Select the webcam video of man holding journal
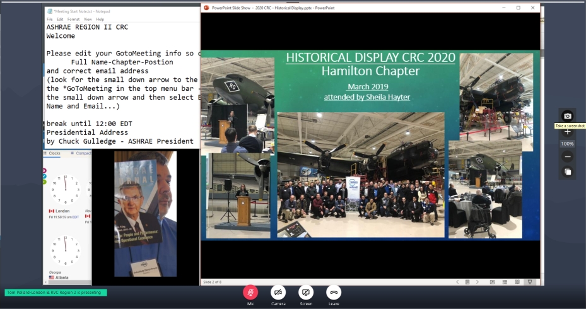This screenshot has height=309, width=586. click(x=145, y=214)
